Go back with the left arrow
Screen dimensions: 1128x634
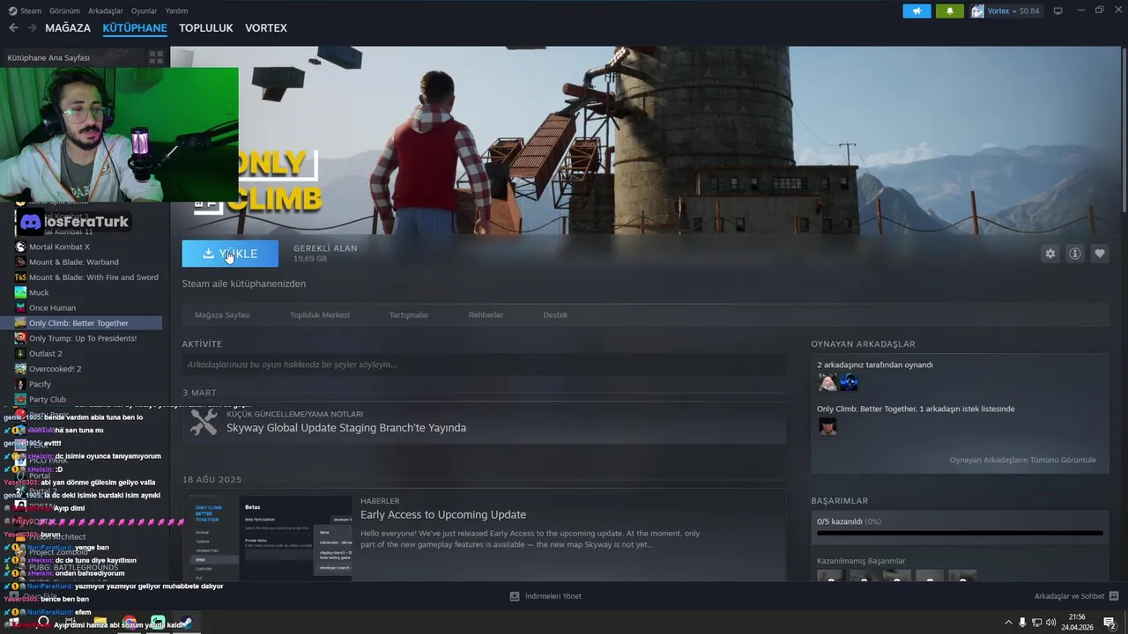(x=13, y=28)
